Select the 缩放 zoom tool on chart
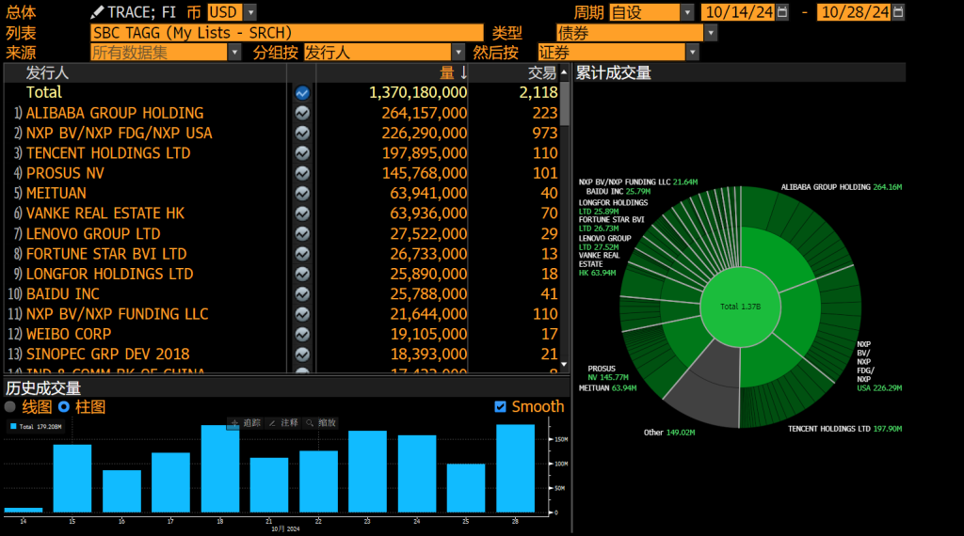 click(320, 423)
